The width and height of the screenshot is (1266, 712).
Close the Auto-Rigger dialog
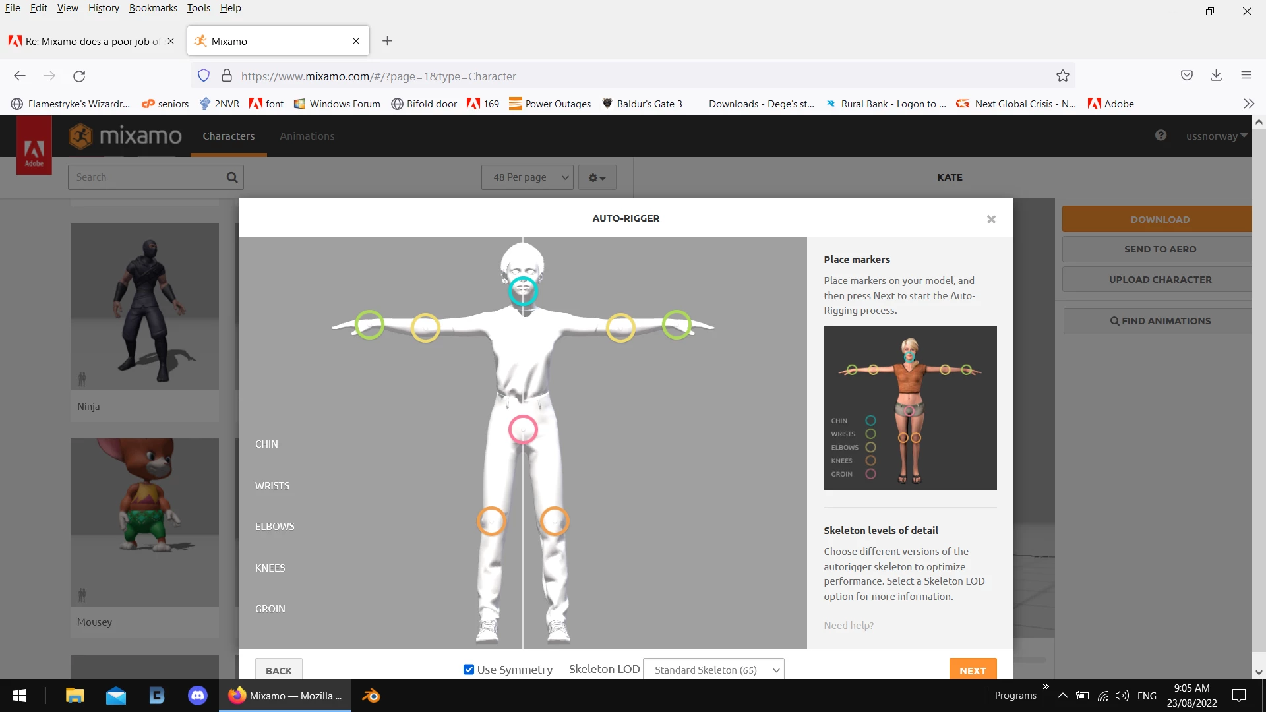pyautogui.click(x=991, y=220)
